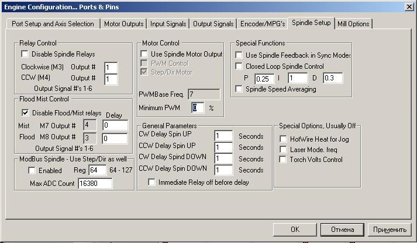Enable ModBus Spindle checkbox
This screenshot has height=243, width=417.
(x=32, y=170)
